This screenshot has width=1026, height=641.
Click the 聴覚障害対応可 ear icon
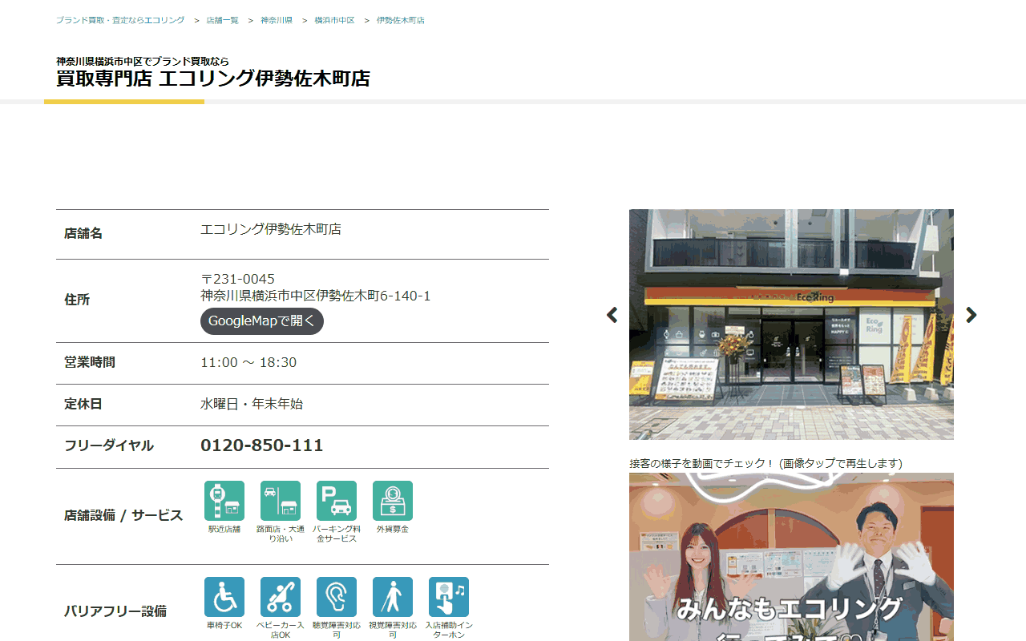pyautogui.click(x=337, y=597)
